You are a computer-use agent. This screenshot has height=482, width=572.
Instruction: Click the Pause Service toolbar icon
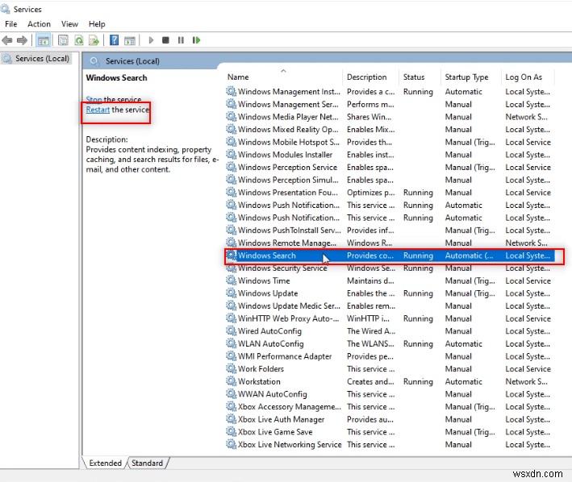(x=181, y=40)
